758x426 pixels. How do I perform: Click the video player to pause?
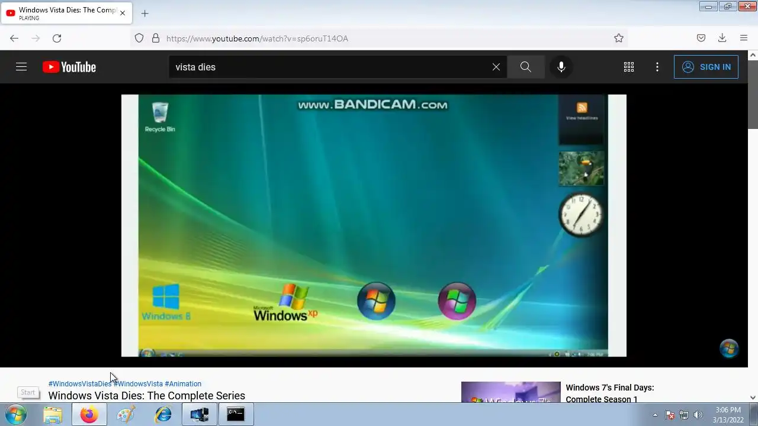tap(374, 225)
